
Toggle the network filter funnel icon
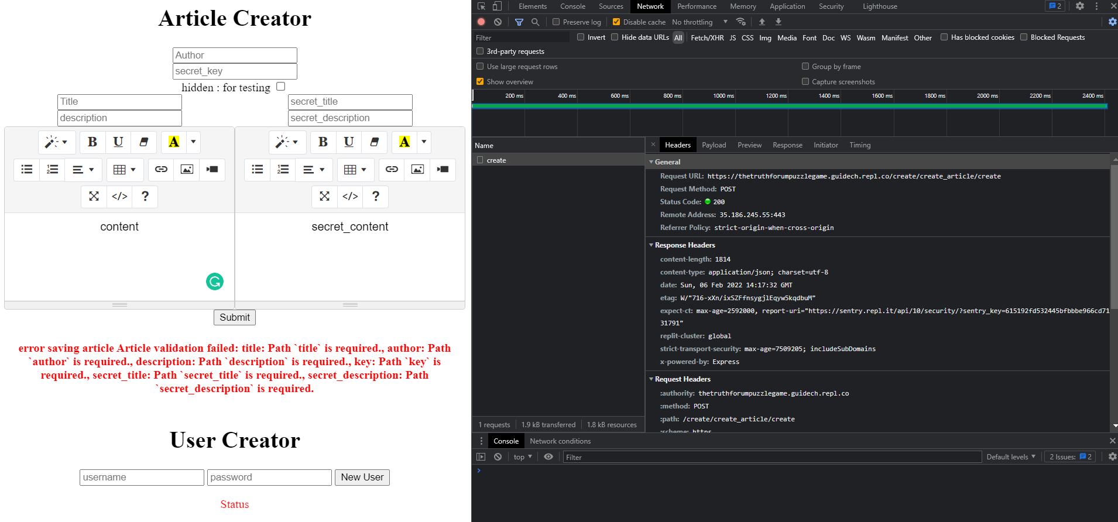pyautogui.click(x=519, y=22)
